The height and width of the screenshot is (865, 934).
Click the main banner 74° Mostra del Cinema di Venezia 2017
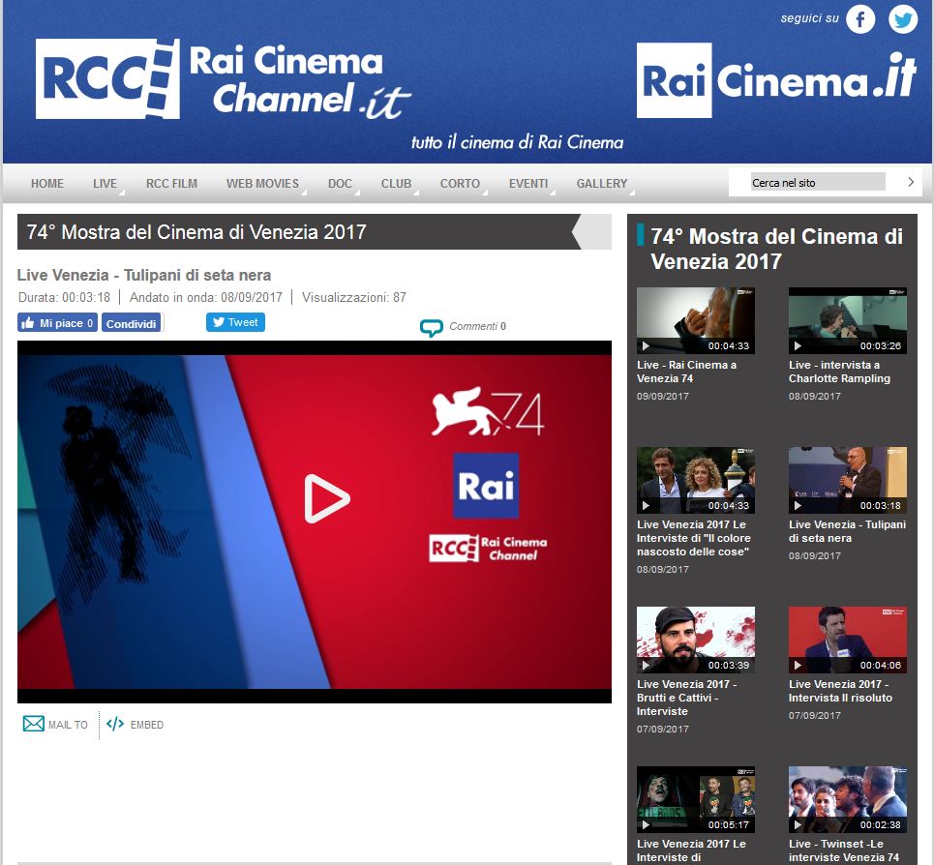[x=196, y=231]
